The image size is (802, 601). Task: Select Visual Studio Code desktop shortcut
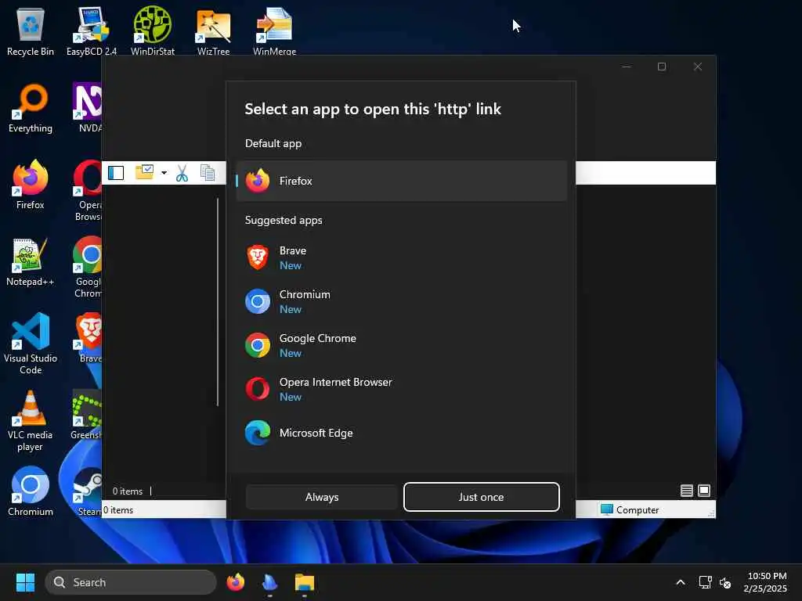[x=31, y=344]
